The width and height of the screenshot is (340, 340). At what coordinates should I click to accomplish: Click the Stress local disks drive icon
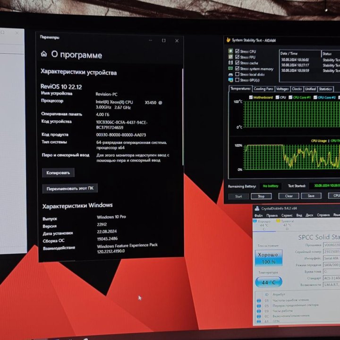tap(230, 75)
